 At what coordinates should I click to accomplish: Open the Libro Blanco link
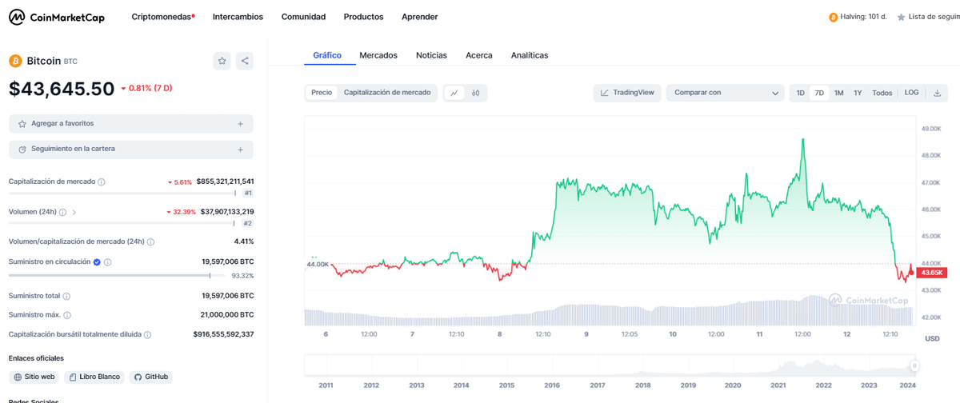(x=94, y=377)
